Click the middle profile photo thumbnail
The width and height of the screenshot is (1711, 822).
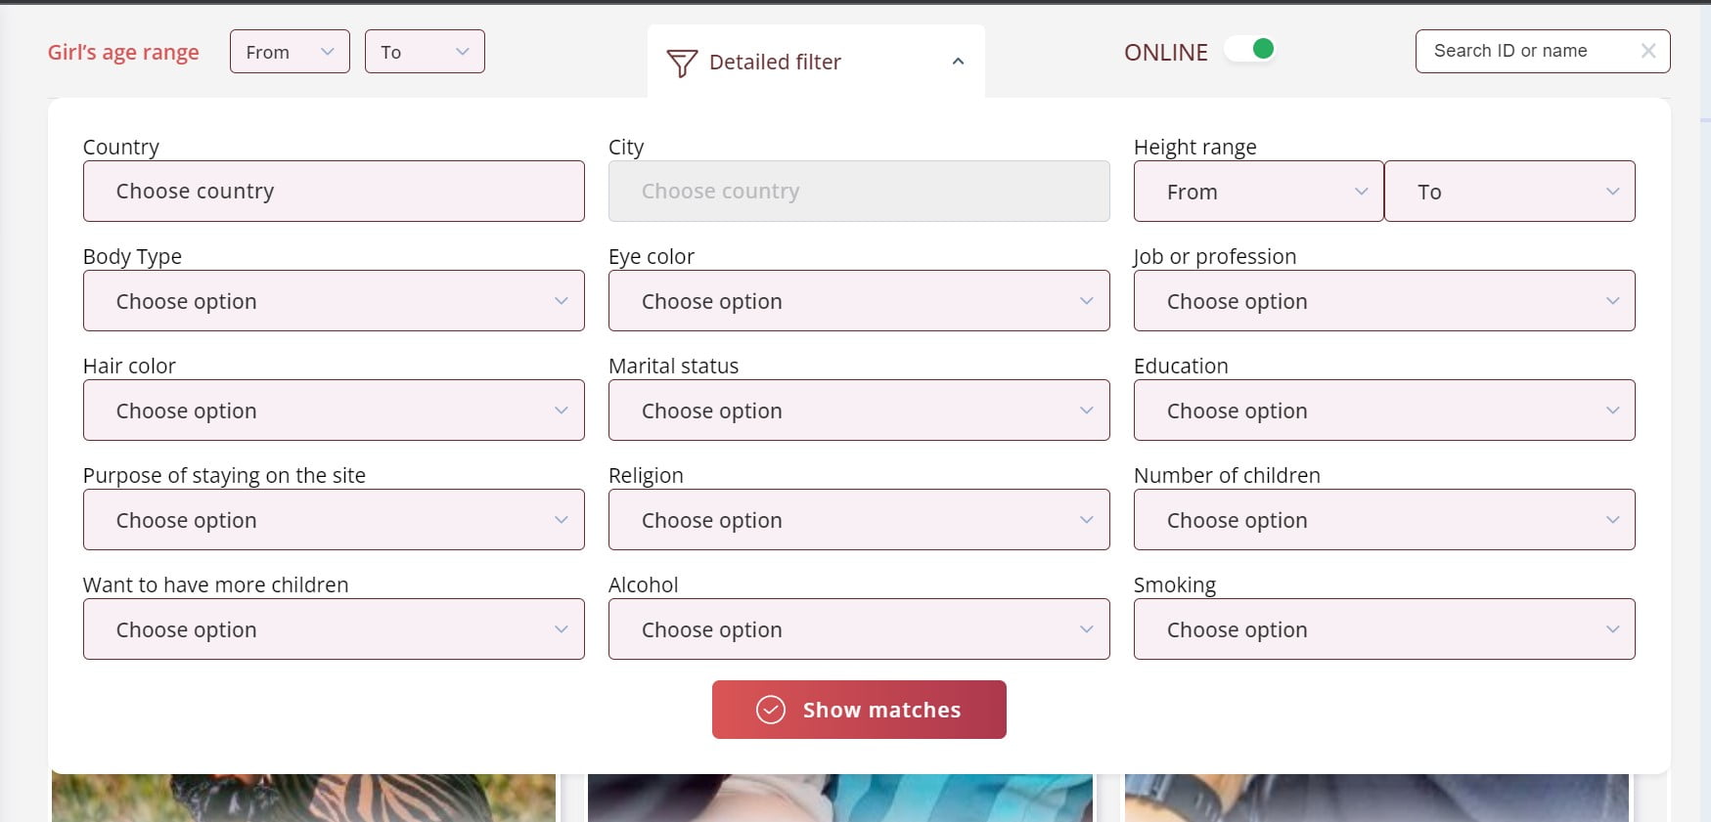click(x=839, y=798)
